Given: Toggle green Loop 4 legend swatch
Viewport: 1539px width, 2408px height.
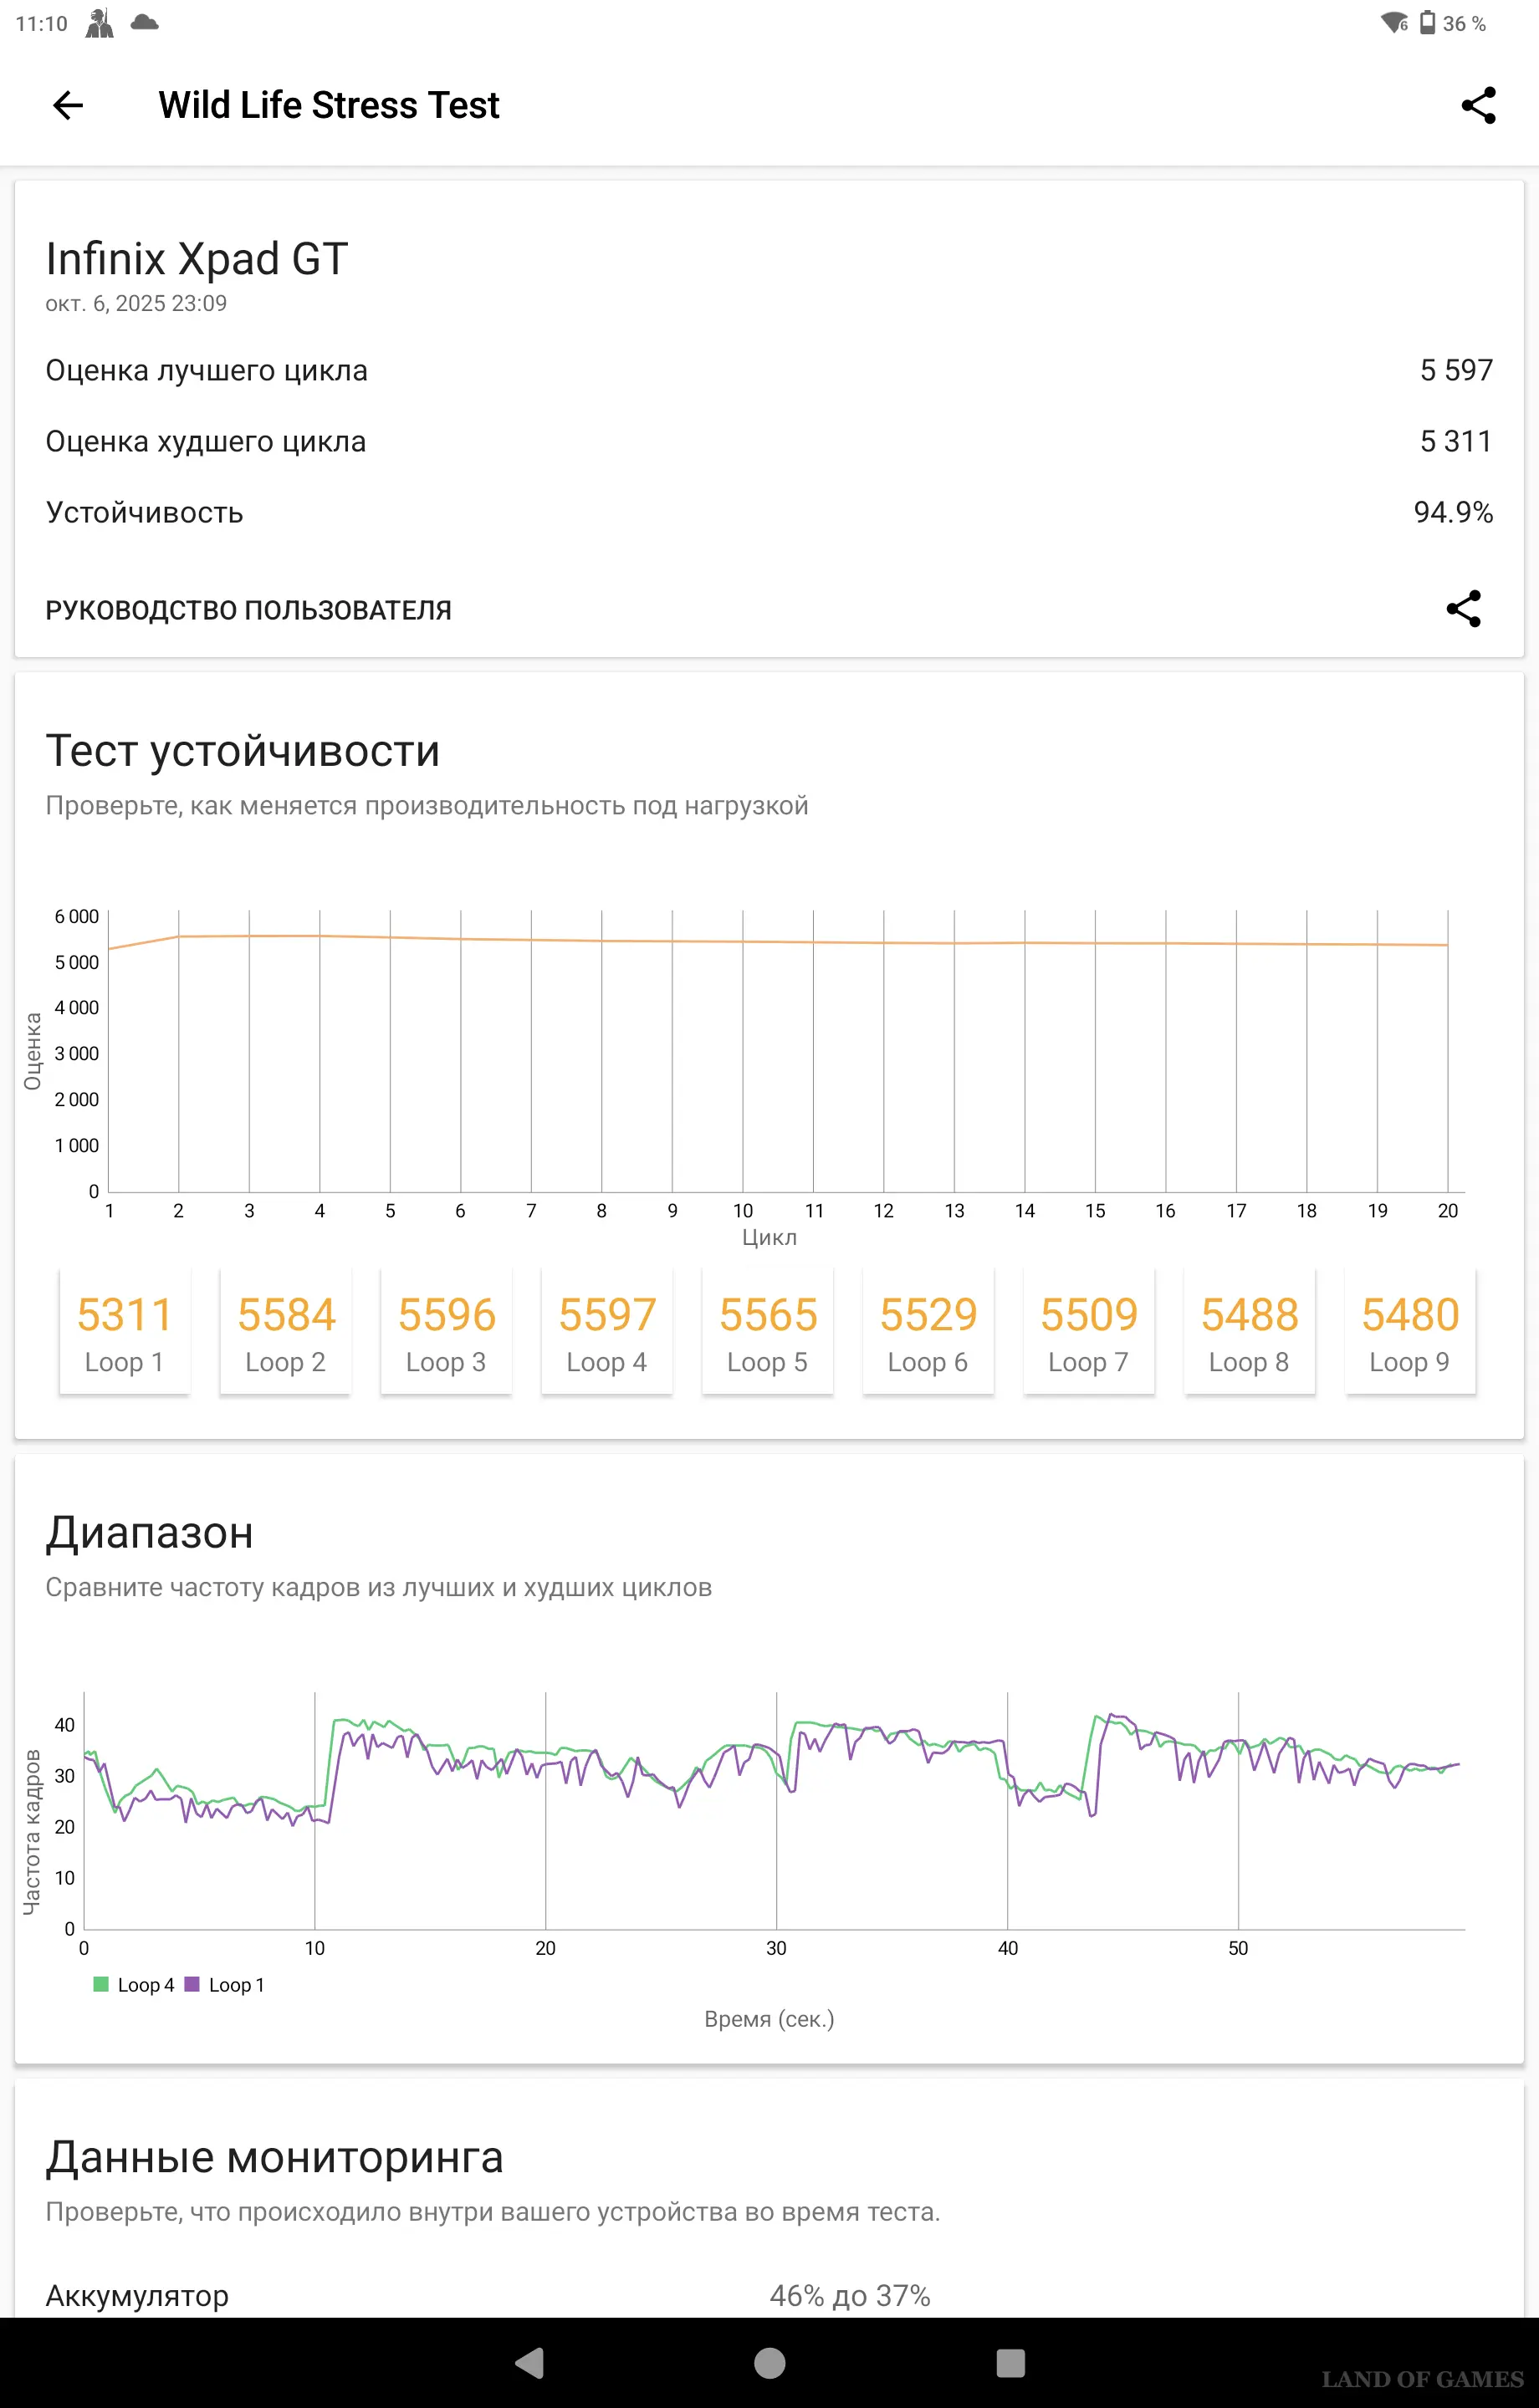Looking at the screenshot, I should tap(101, 1985).
